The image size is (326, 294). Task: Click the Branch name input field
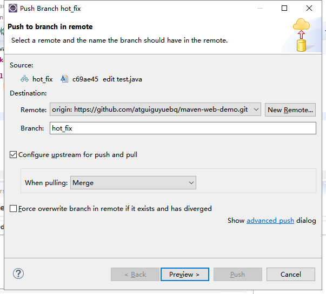point(183,128)
